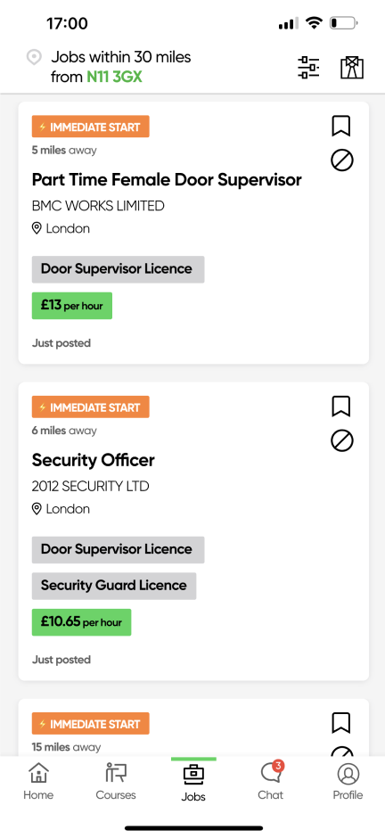Hide the Security Officer job listing
Image resolution: width=385 pixels, height=838 pixels.
tap(341, 440)
